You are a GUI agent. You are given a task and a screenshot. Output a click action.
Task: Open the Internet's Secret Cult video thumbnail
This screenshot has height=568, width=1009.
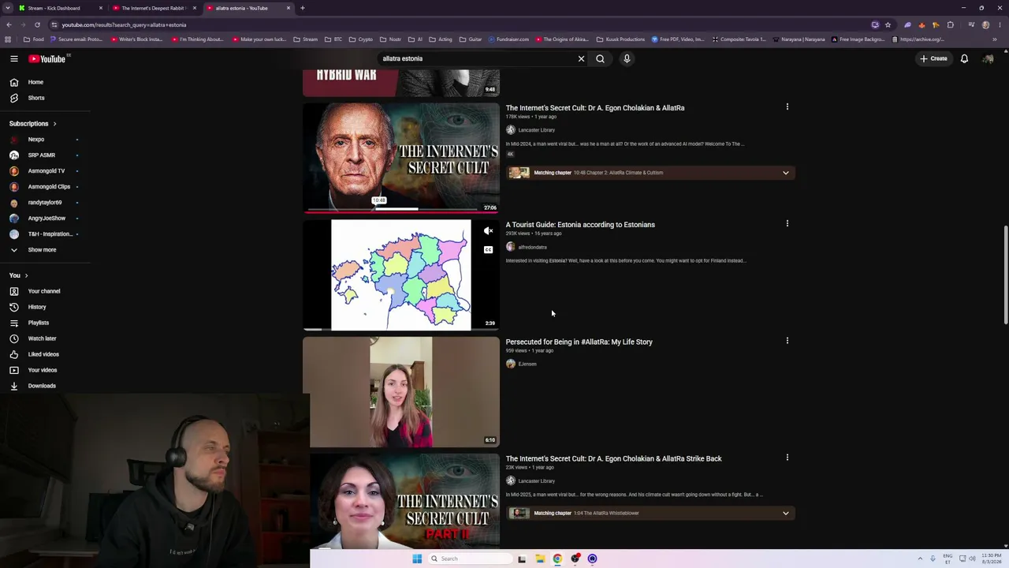click(x=401, y=158)
